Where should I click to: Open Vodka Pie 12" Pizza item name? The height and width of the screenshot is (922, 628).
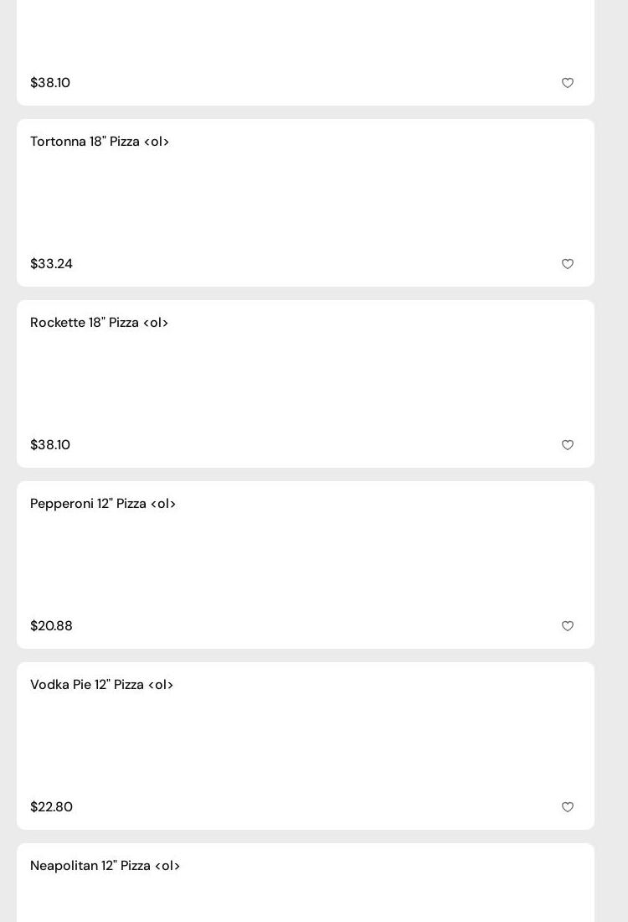click(102, 685)
